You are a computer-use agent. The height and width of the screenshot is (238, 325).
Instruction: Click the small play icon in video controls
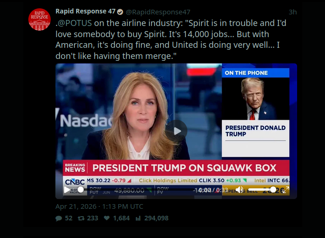(x=66, y=190)
